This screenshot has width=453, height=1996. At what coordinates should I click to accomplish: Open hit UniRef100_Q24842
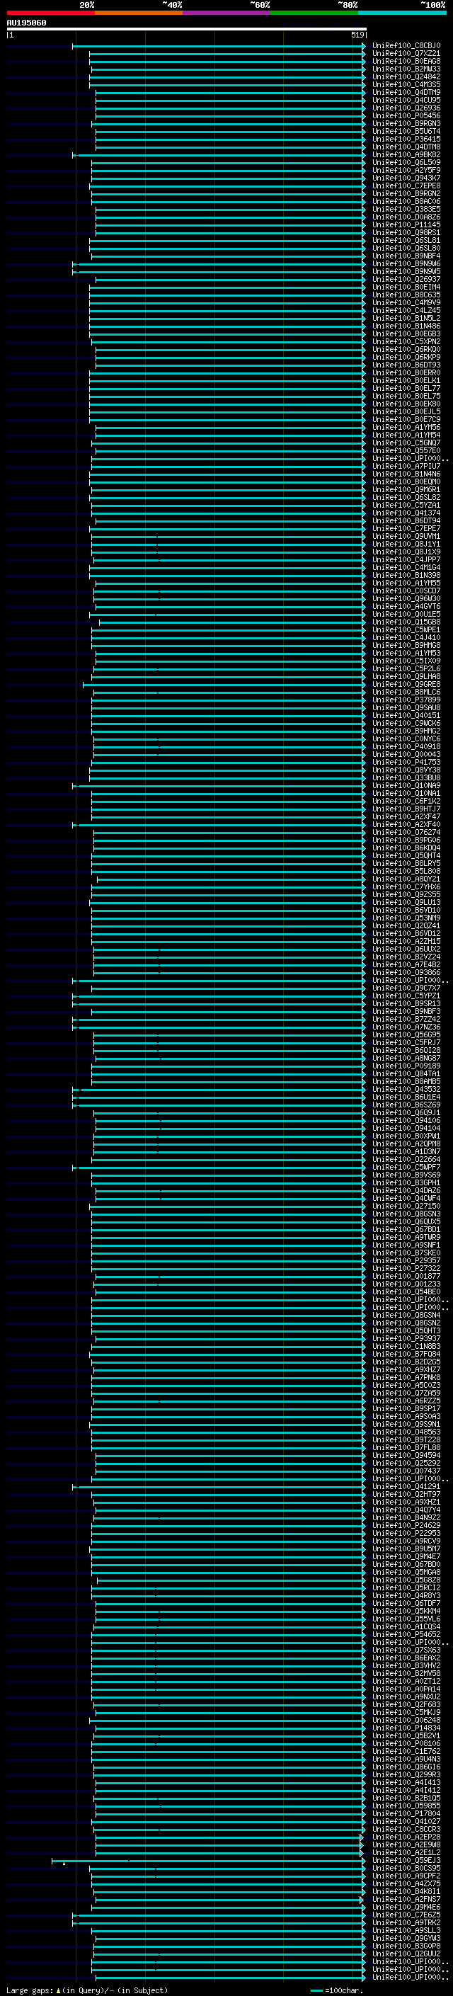click(406, 76)
